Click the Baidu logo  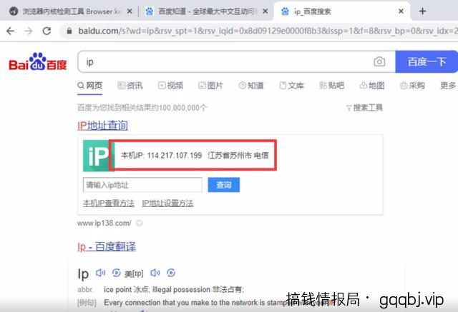coord(38,61)
